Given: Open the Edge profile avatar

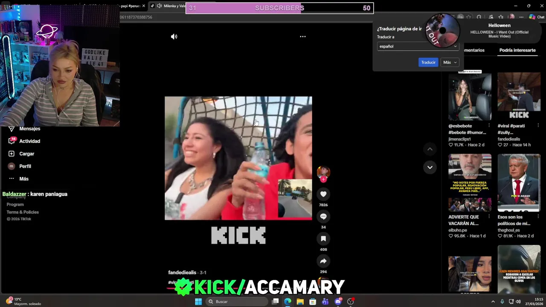Looking at the screenshot, I should click(511, 17).
